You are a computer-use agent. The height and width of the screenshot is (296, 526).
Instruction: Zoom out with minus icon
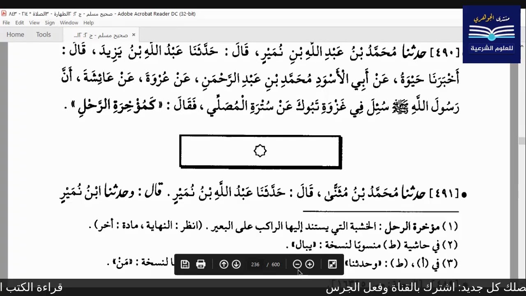point(298,264)
